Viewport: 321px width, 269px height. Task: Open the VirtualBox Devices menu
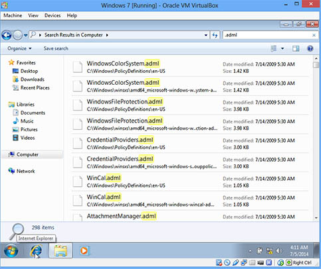pos(53,15)
